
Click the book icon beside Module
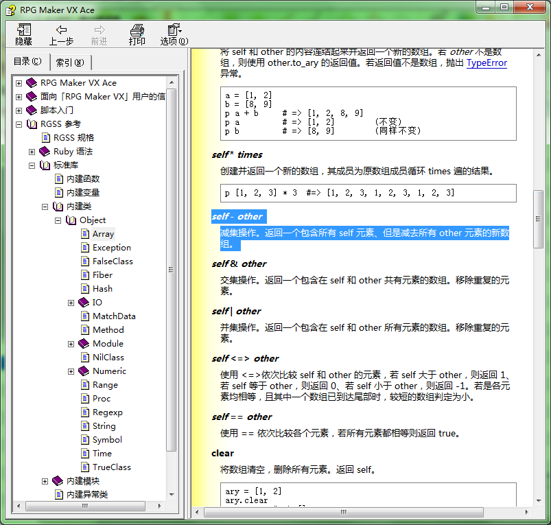click(83, 343)
